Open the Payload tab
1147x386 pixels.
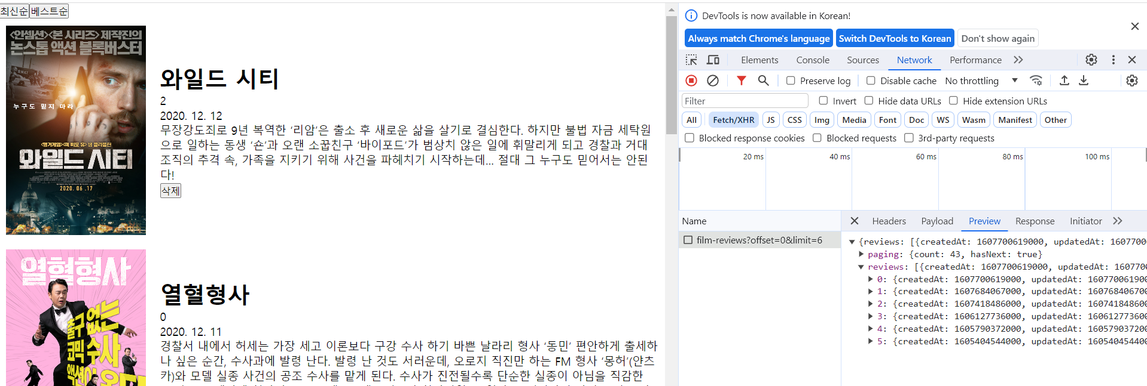[x=937, y=221]
